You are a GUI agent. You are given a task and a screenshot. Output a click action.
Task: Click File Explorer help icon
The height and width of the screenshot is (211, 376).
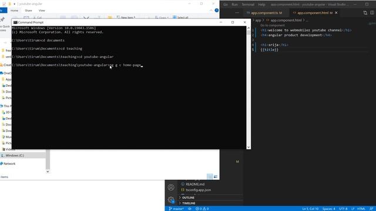click(217, 11)
